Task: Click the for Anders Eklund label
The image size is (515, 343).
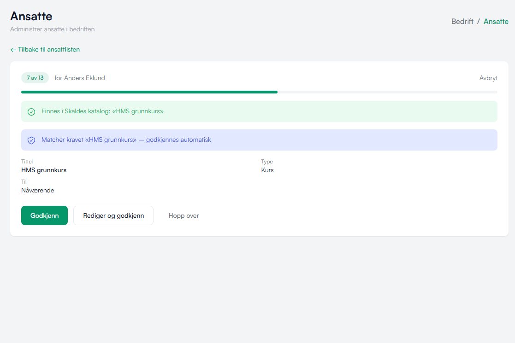Action: point(79,78)
